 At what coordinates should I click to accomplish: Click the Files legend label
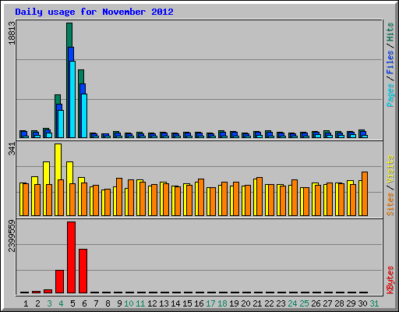tap(390, 62)
